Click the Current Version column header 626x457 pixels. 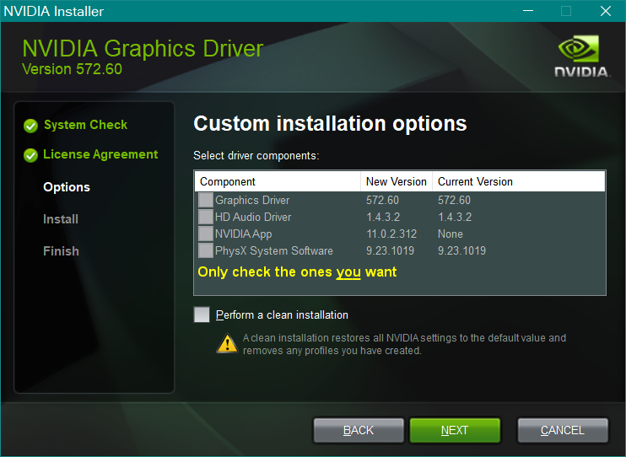[x=475, y=181]
